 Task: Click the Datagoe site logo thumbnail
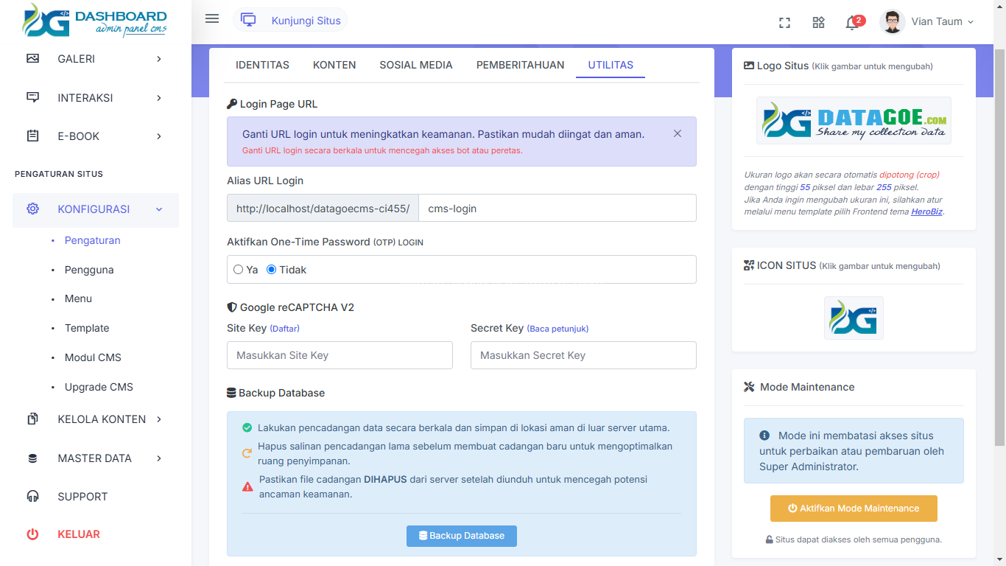point(854,120)
